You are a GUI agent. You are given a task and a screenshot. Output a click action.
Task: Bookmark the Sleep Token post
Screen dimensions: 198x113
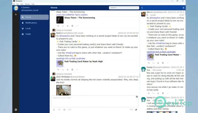point(72,26)
